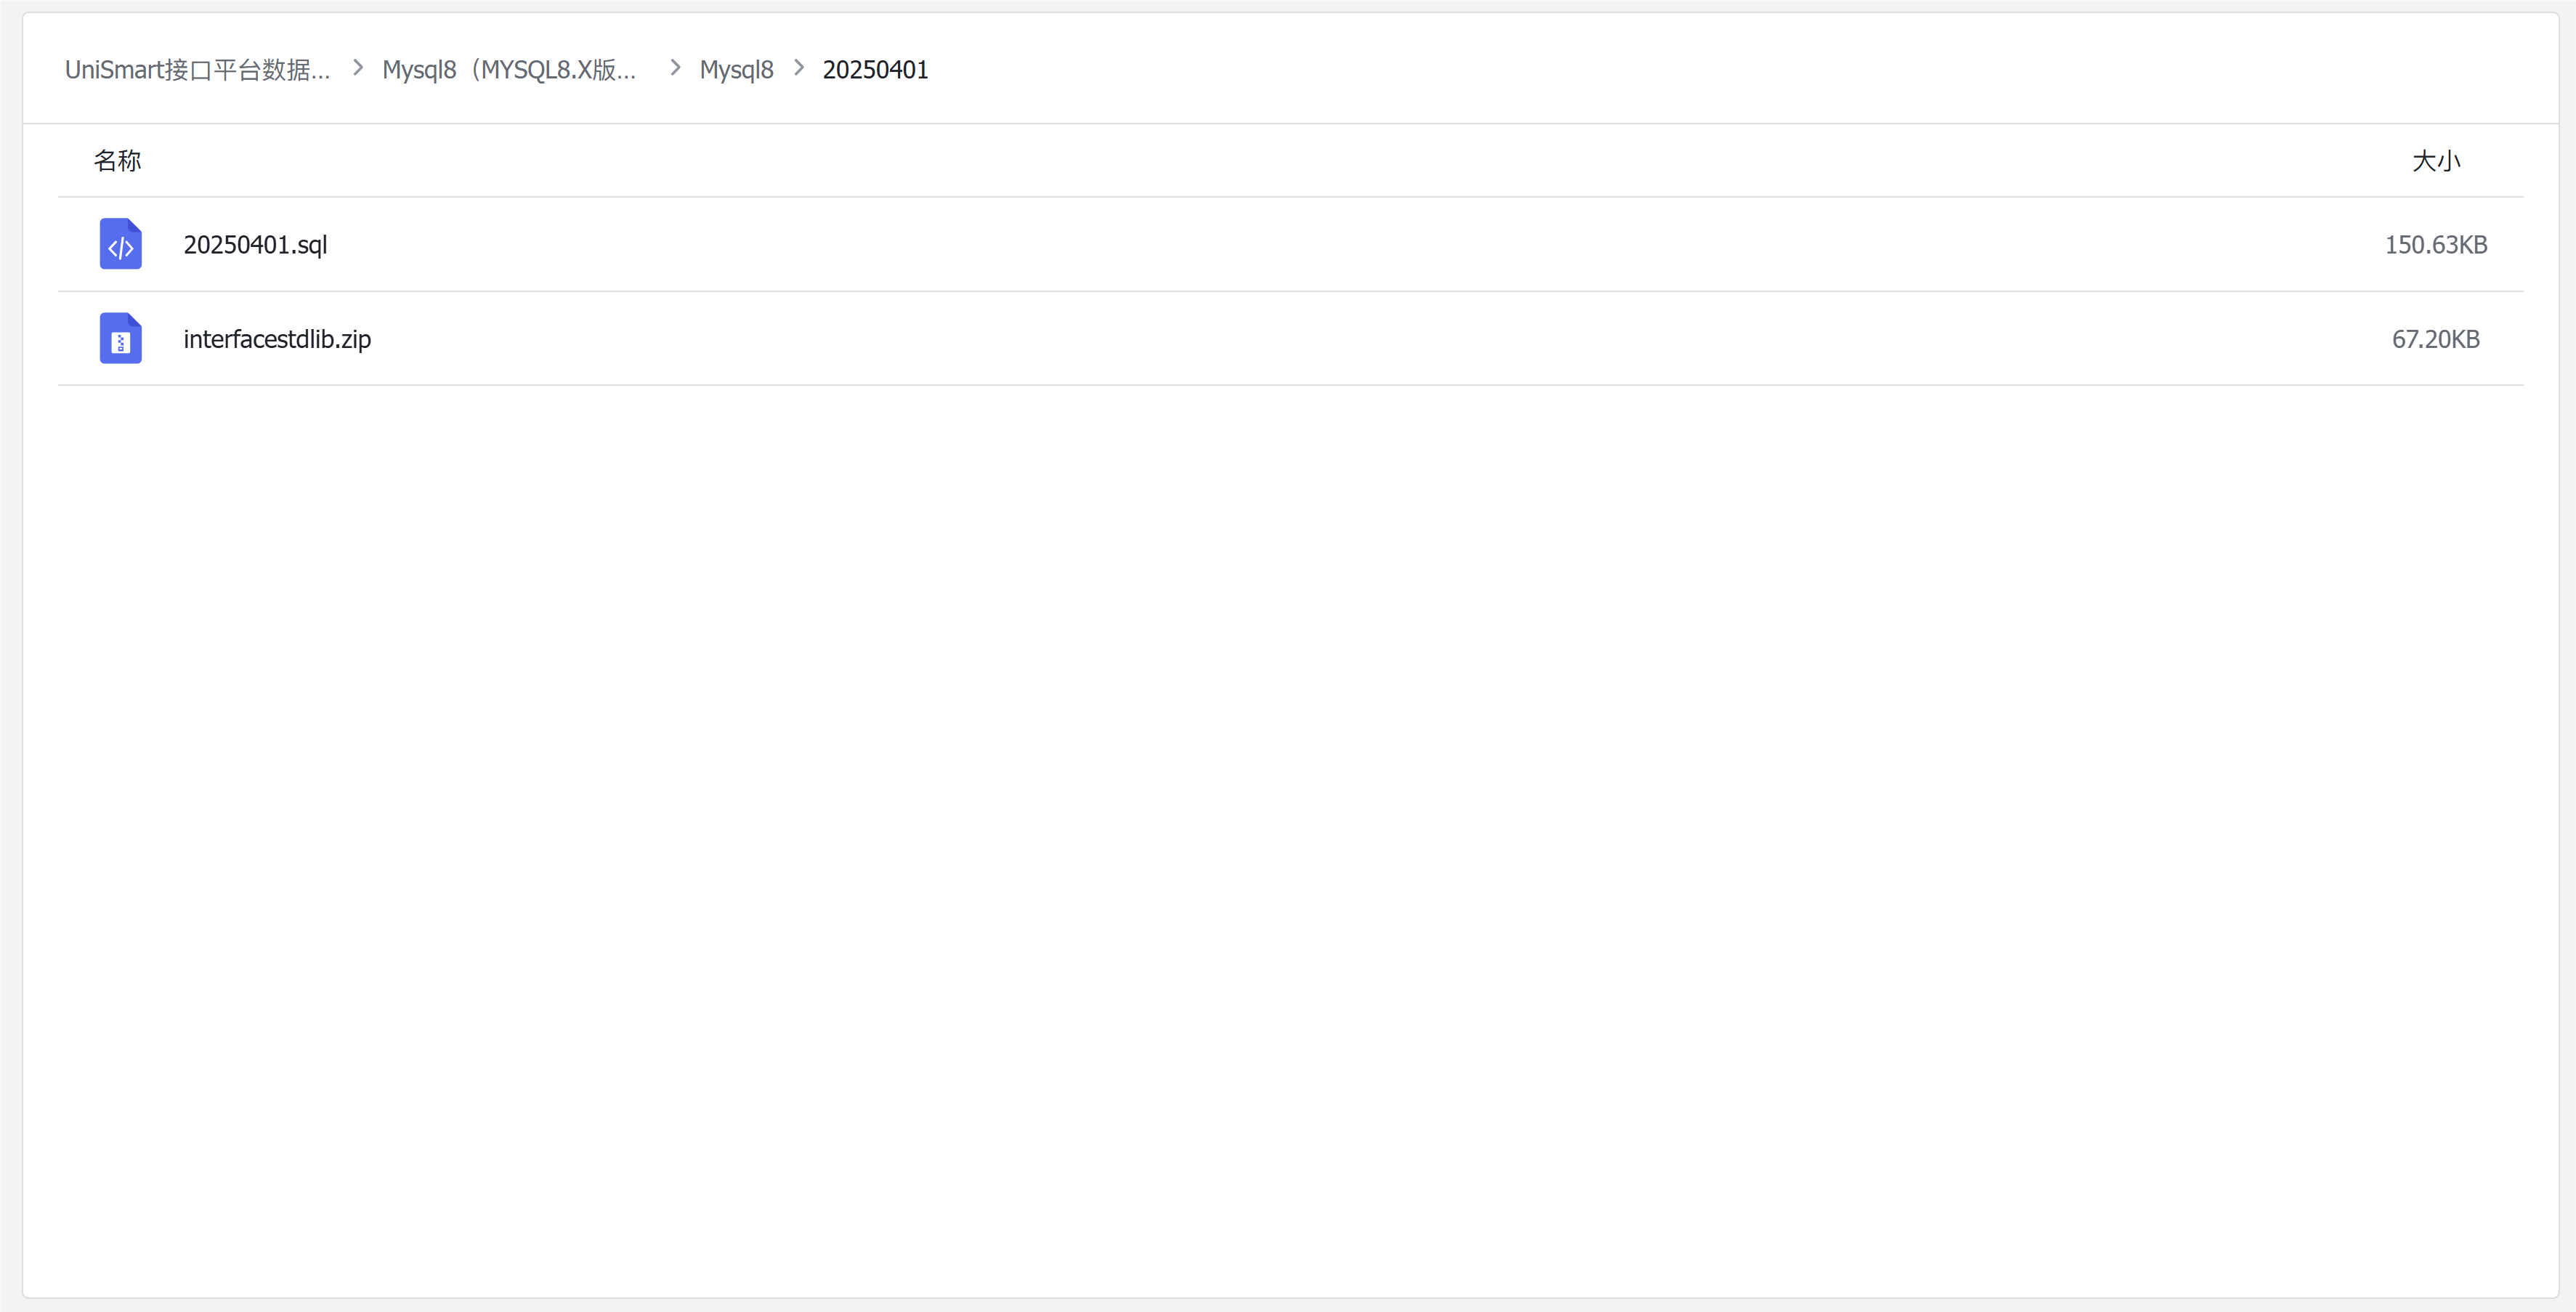Click chevron after Mysql8（MYSQL8.X版 breadcrumb
The width and height of the screenshot is (2576, 1312).
pyautogui.click(x=675, y=68)
